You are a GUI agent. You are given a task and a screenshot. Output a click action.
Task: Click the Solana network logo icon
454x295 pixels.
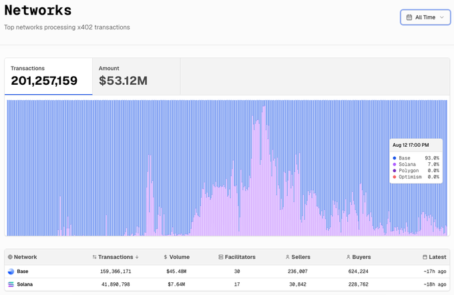pos(11,284)
